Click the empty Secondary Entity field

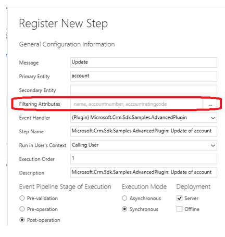[144, 90]
